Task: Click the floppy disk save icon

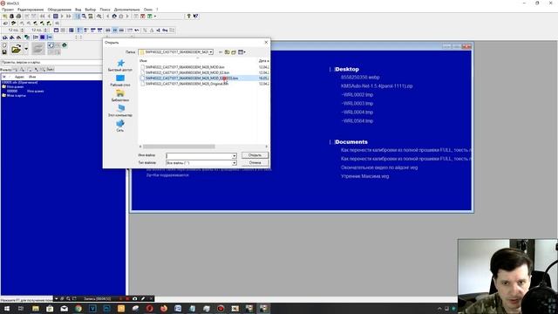Action: pyautogui.click(x=4, y=52)
